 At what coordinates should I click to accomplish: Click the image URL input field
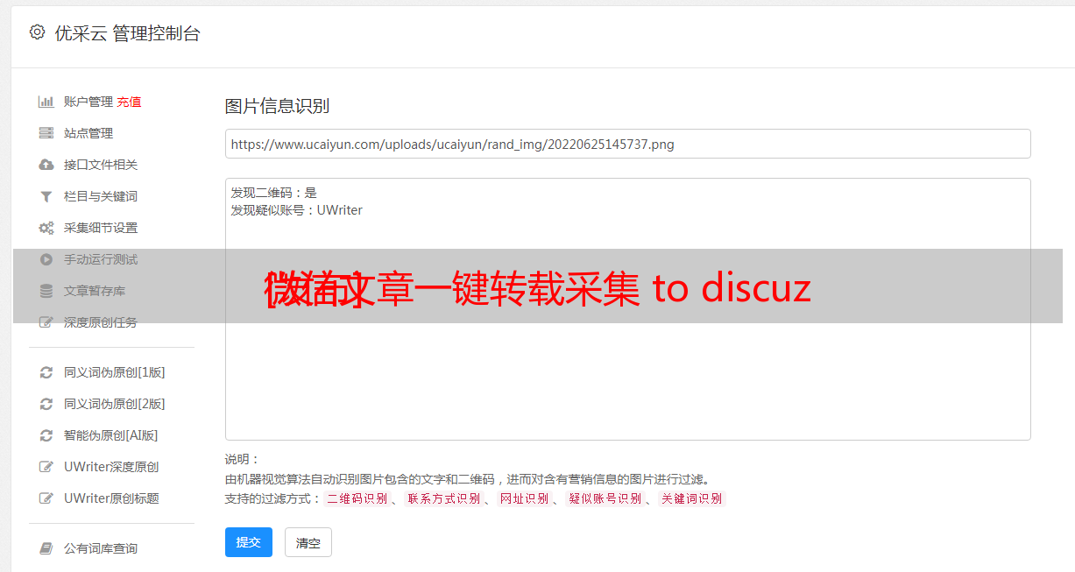tap(627, 144)
